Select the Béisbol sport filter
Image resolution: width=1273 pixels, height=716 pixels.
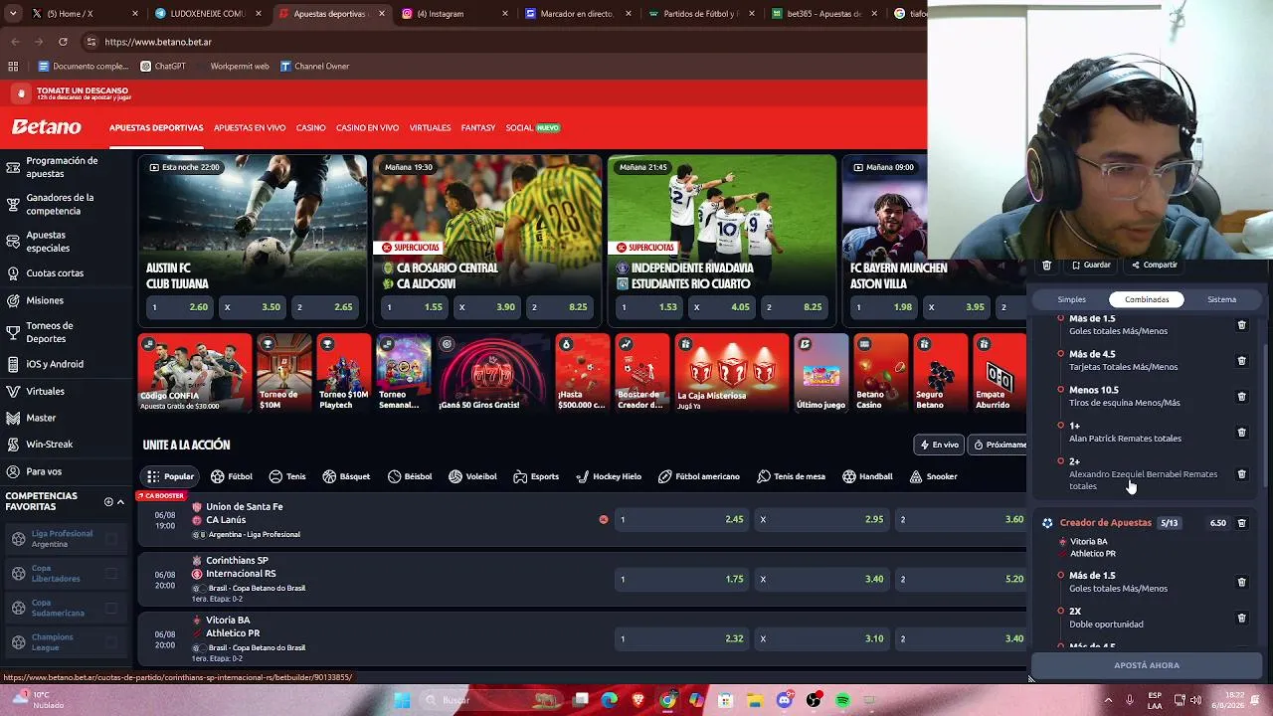(x=410, y=476)
